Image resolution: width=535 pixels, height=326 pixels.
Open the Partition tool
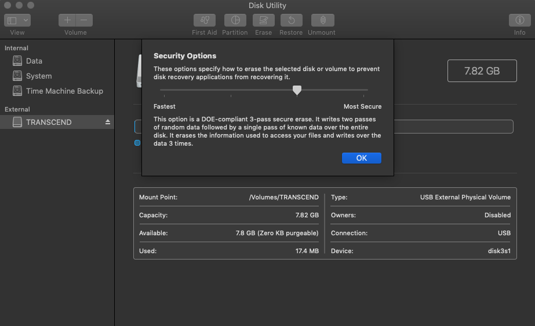pyautogui.click(x=235, y=20)
